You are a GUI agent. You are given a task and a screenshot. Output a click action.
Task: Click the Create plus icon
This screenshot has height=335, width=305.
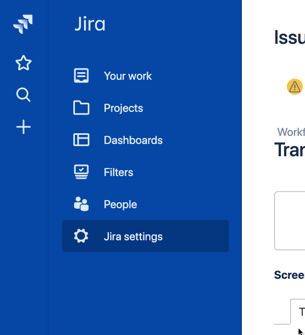coord(24,127)
